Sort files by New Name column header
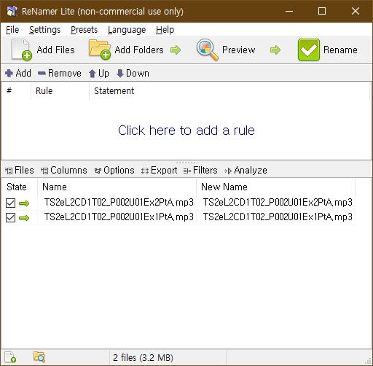The width and height of the screenshot is (373, 366). [275, 187]
